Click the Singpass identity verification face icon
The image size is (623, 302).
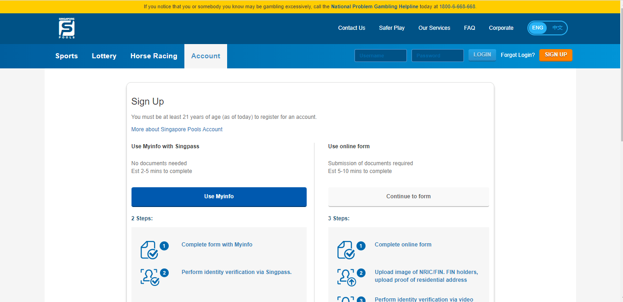click(149, 277)
